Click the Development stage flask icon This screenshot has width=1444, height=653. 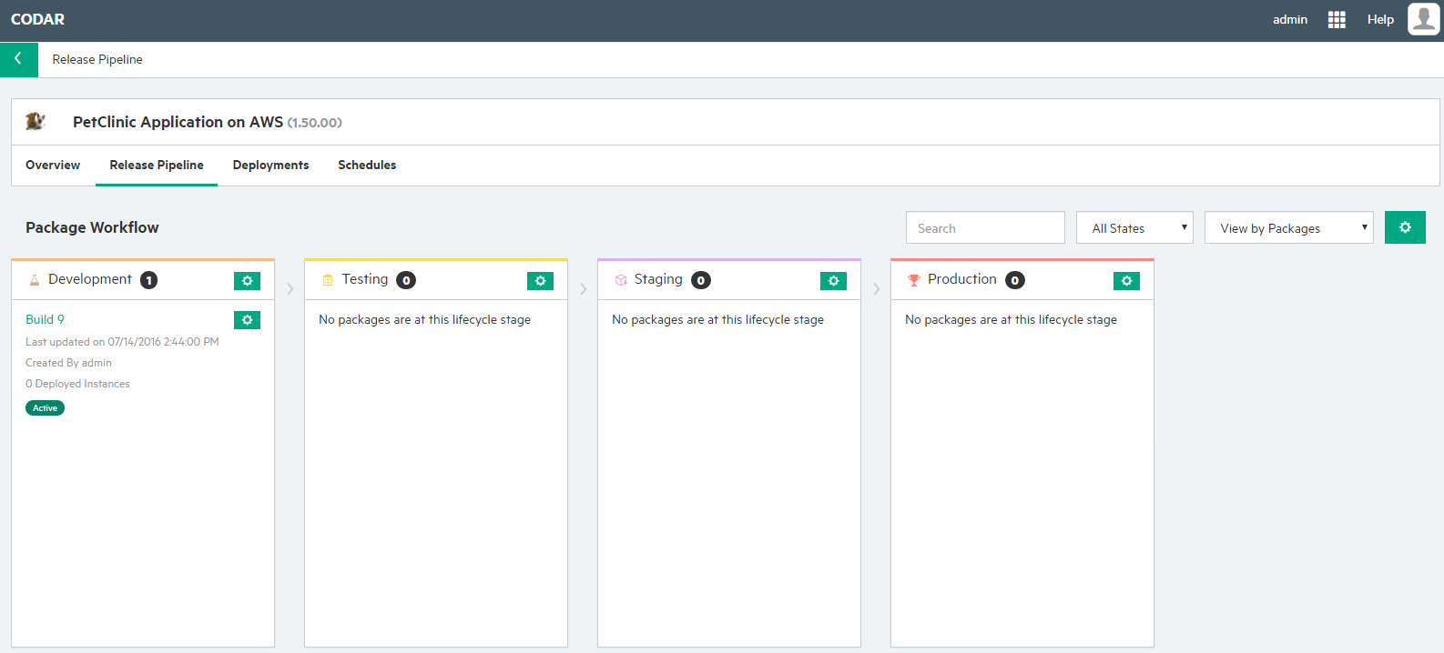pos(35,280)
